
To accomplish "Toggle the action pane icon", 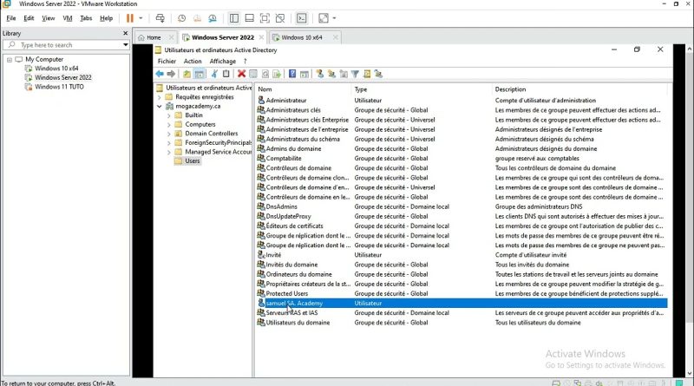I will pos(304,74).
